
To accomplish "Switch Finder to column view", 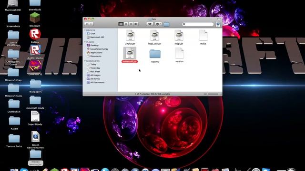I will point(131,24).
